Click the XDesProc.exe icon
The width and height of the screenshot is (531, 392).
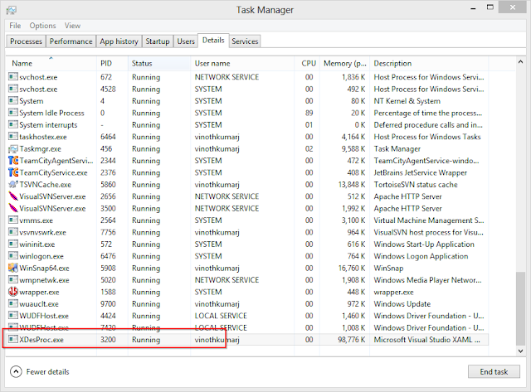click(x=13, y=339)
